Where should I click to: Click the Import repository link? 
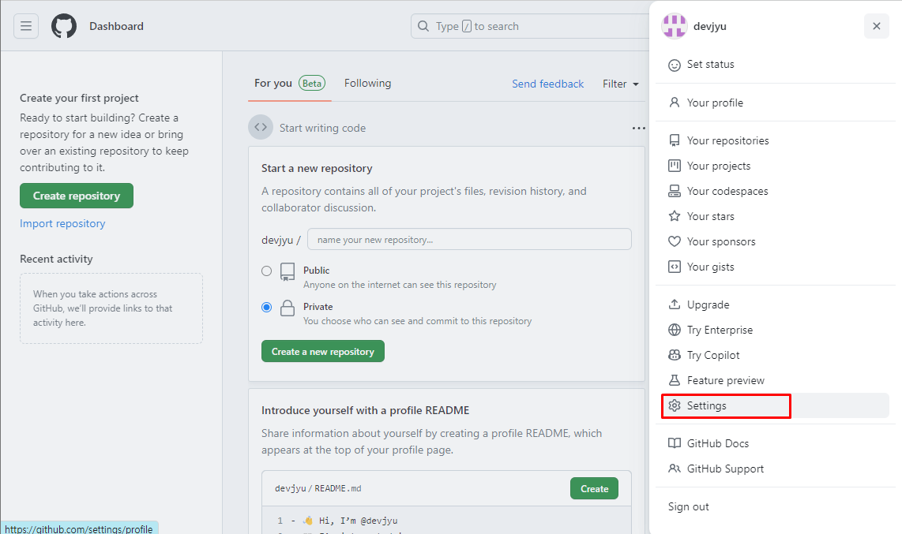(x=62, y=223)
